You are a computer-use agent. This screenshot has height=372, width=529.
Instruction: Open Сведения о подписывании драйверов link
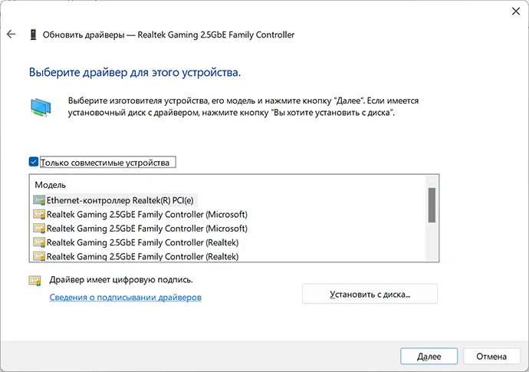tap(126, 298)
